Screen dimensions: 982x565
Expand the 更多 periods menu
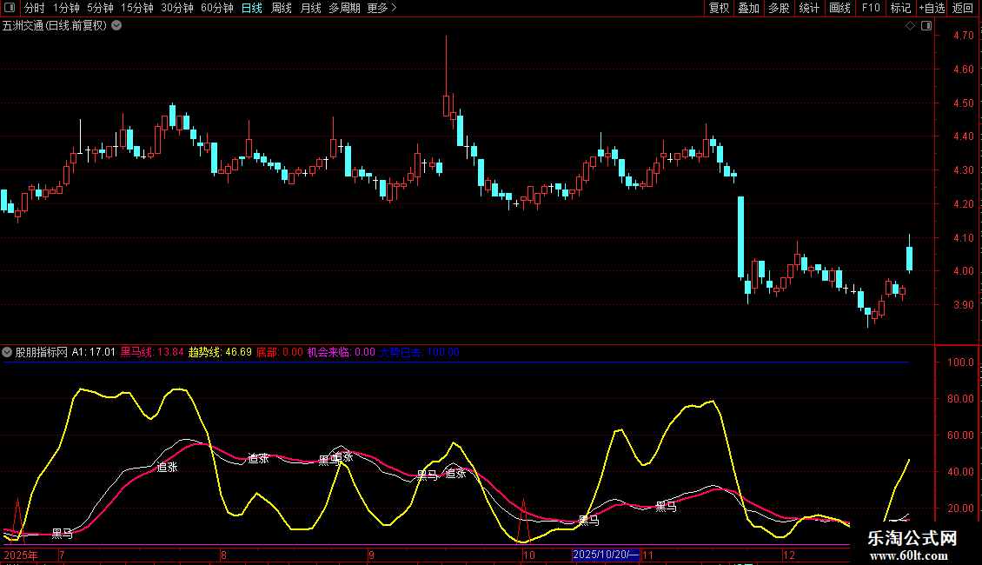tap(382, 8)
